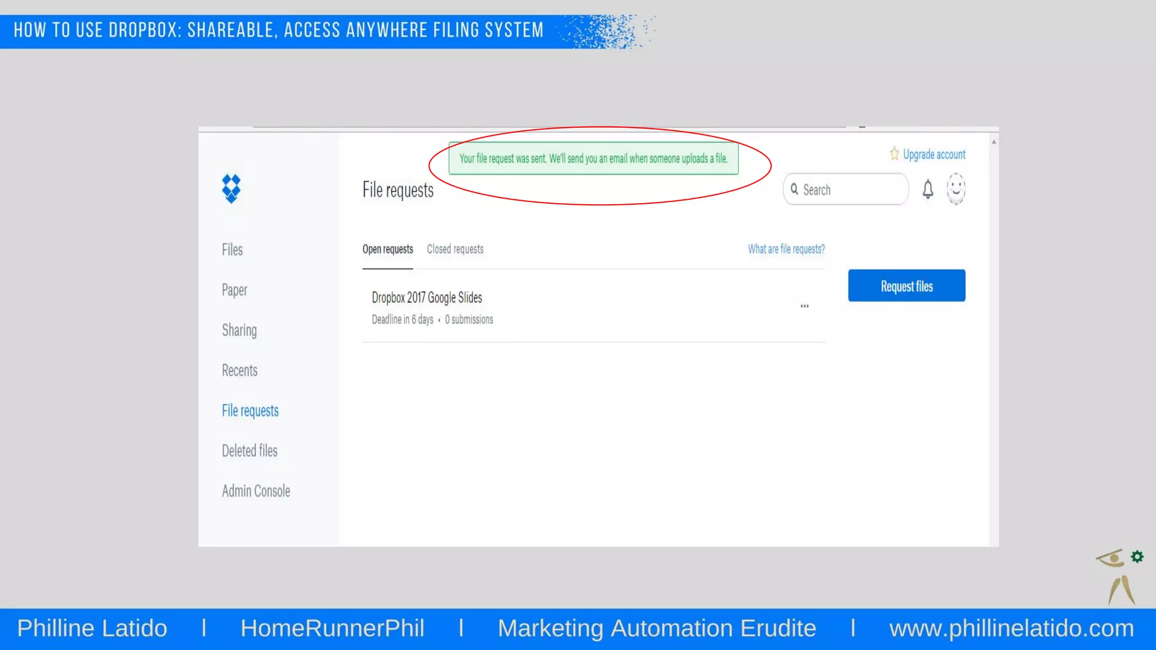Open Paper from sidebar
This screenshot has width=1156, height=650.
[234, 290]
